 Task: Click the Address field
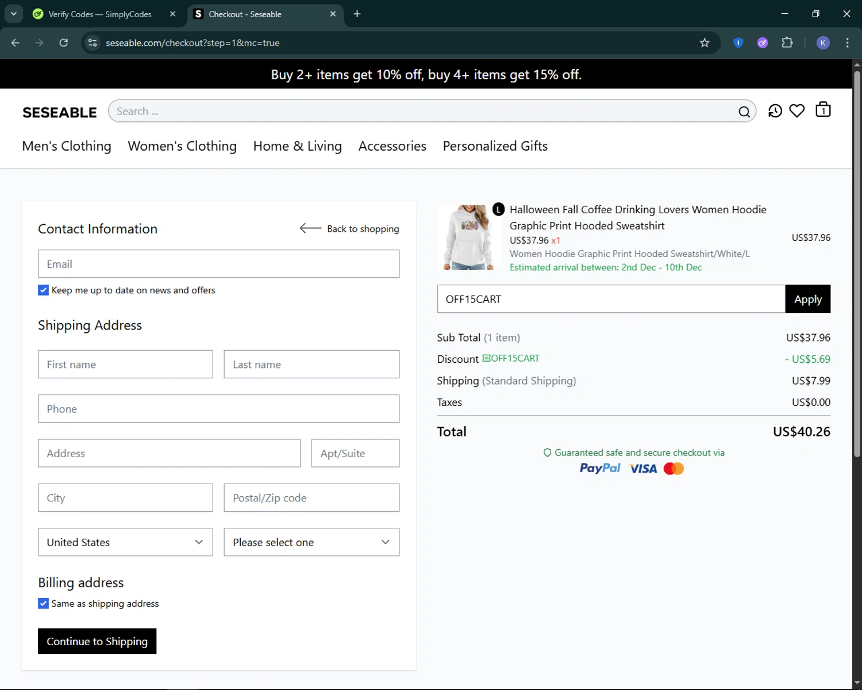point(169,453)
